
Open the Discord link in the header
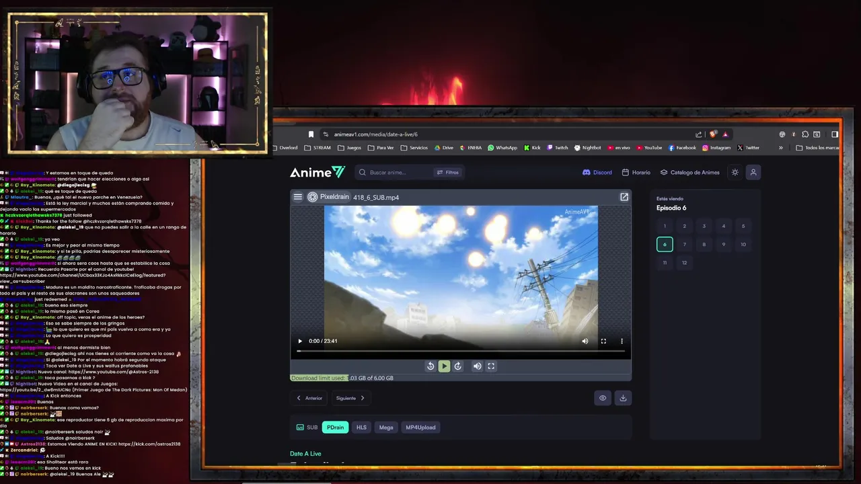pyautogui.click(x=597, y=172)
